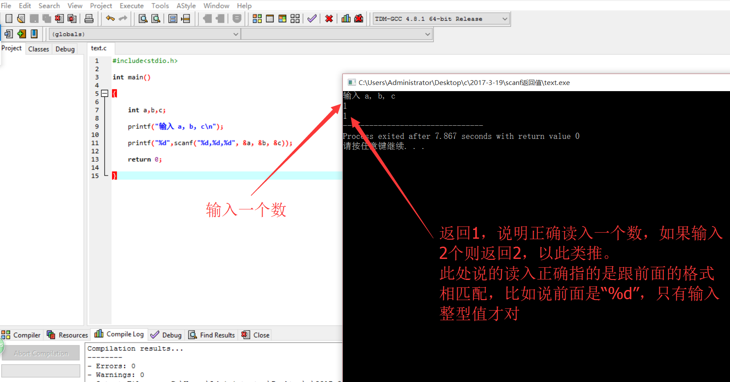The image size is (730, 382).
Task: Open the Execute menu
Action: 132,6
